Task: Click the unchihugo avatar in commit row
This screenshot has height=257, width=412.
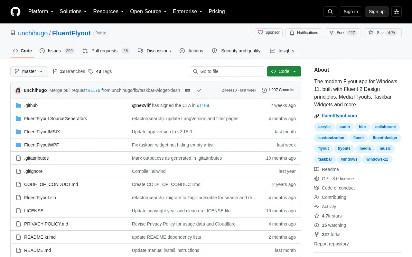Action: pyautogui.click(x=18, y=90)
